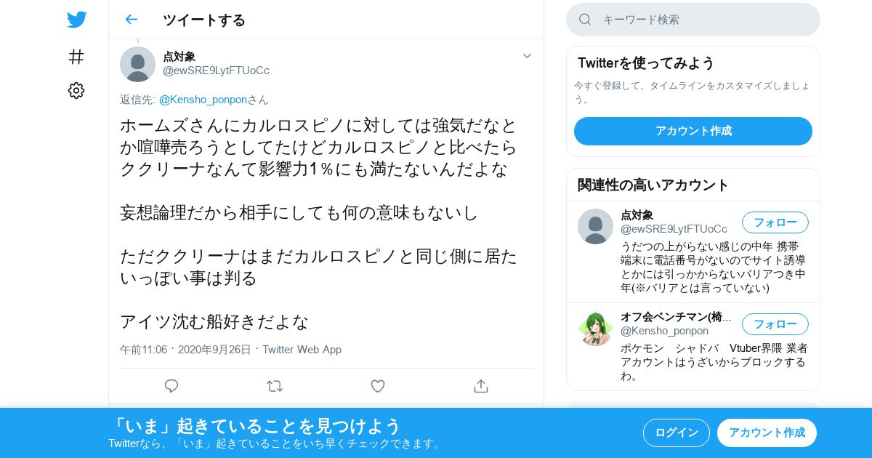Click the search magnifier icon
Image resolution: width=872 pixels, height=458 pixels.
point(585,20)
